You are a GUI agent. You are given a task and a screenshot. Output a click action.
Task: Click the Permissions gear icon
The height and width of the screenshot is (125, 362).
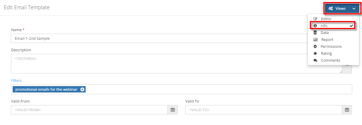(x=315, y=46)
